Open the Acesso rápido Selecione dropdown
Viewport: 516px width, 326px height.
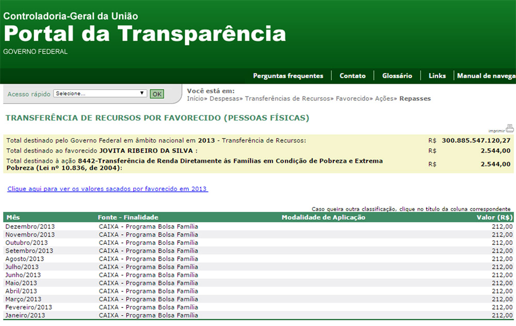tap(100, 94)
